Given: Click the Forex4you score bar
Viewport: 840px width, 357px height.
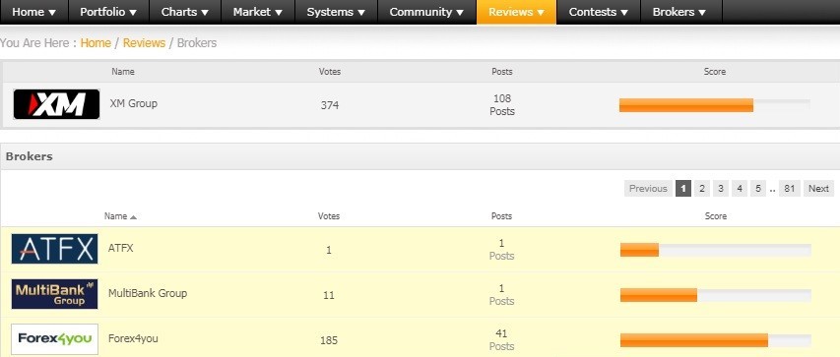Looking at the screenshot, I should (x=716, y=340).
